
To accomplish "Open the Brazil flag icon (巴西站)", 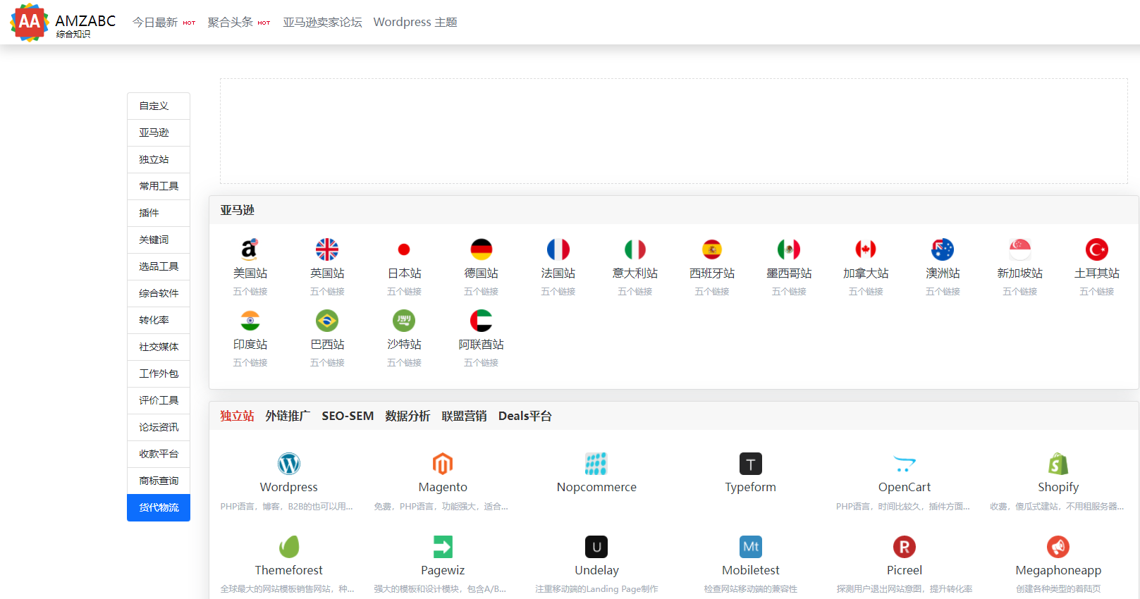I will pos(327,321).
